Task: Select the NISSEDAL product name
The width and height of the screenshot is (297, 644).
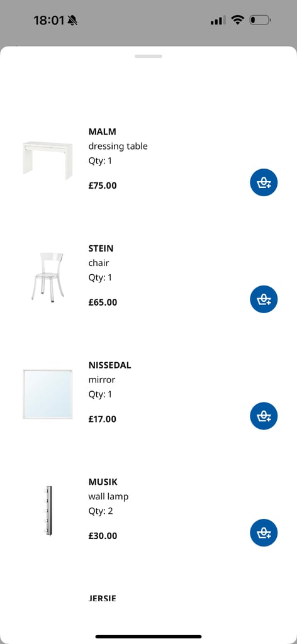Action: (109, 365)
